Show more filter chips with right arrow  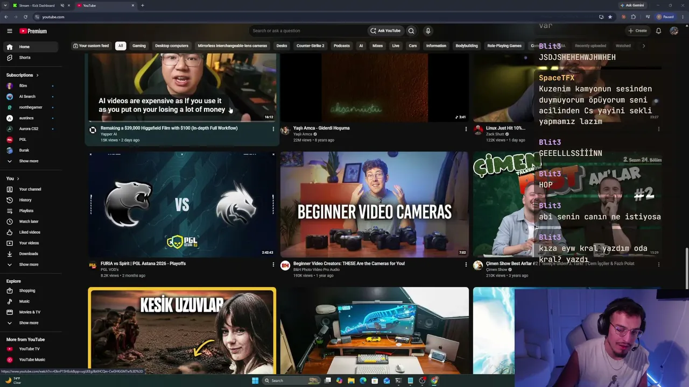[x=644, y=46]
